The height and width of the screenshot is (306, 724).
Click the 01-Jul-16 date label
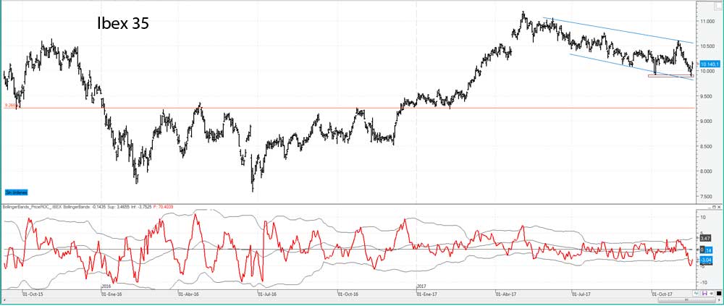pos(266,293)
